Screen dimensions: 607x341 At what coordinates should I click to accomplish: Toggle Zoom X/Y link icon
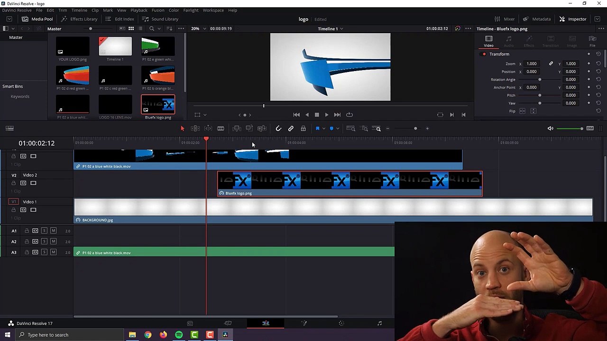point(551,63)
